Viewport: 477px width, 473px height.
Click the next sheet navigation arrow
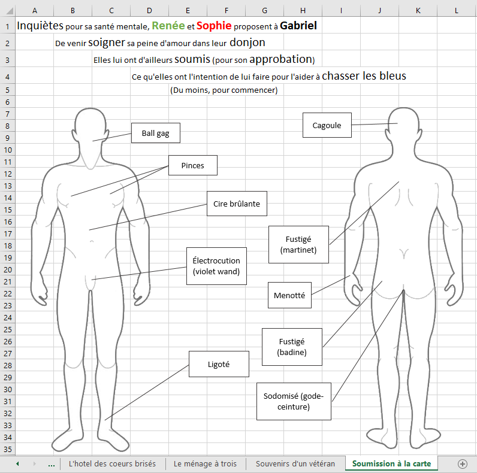34,464
